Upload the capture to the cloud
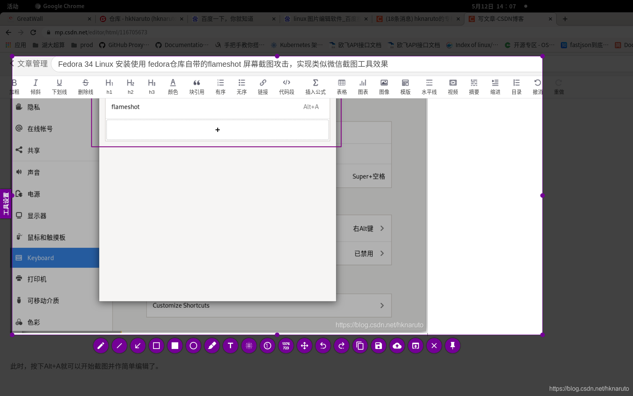633x396 pixels. (397, 346)
